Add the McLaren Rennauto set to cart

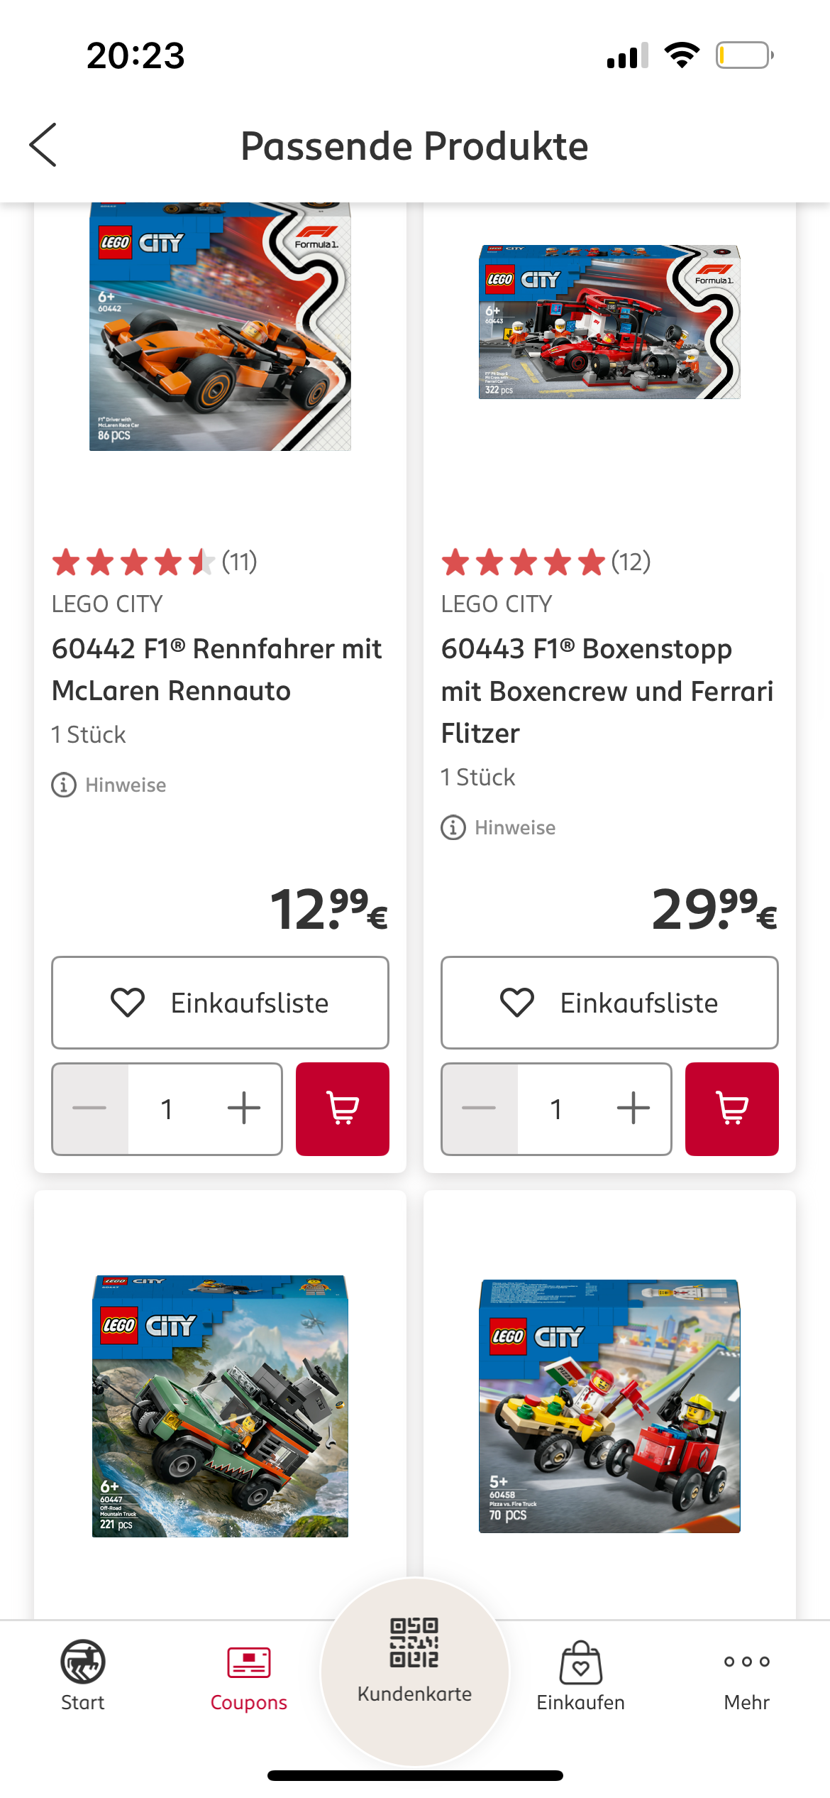(342, 1108)
